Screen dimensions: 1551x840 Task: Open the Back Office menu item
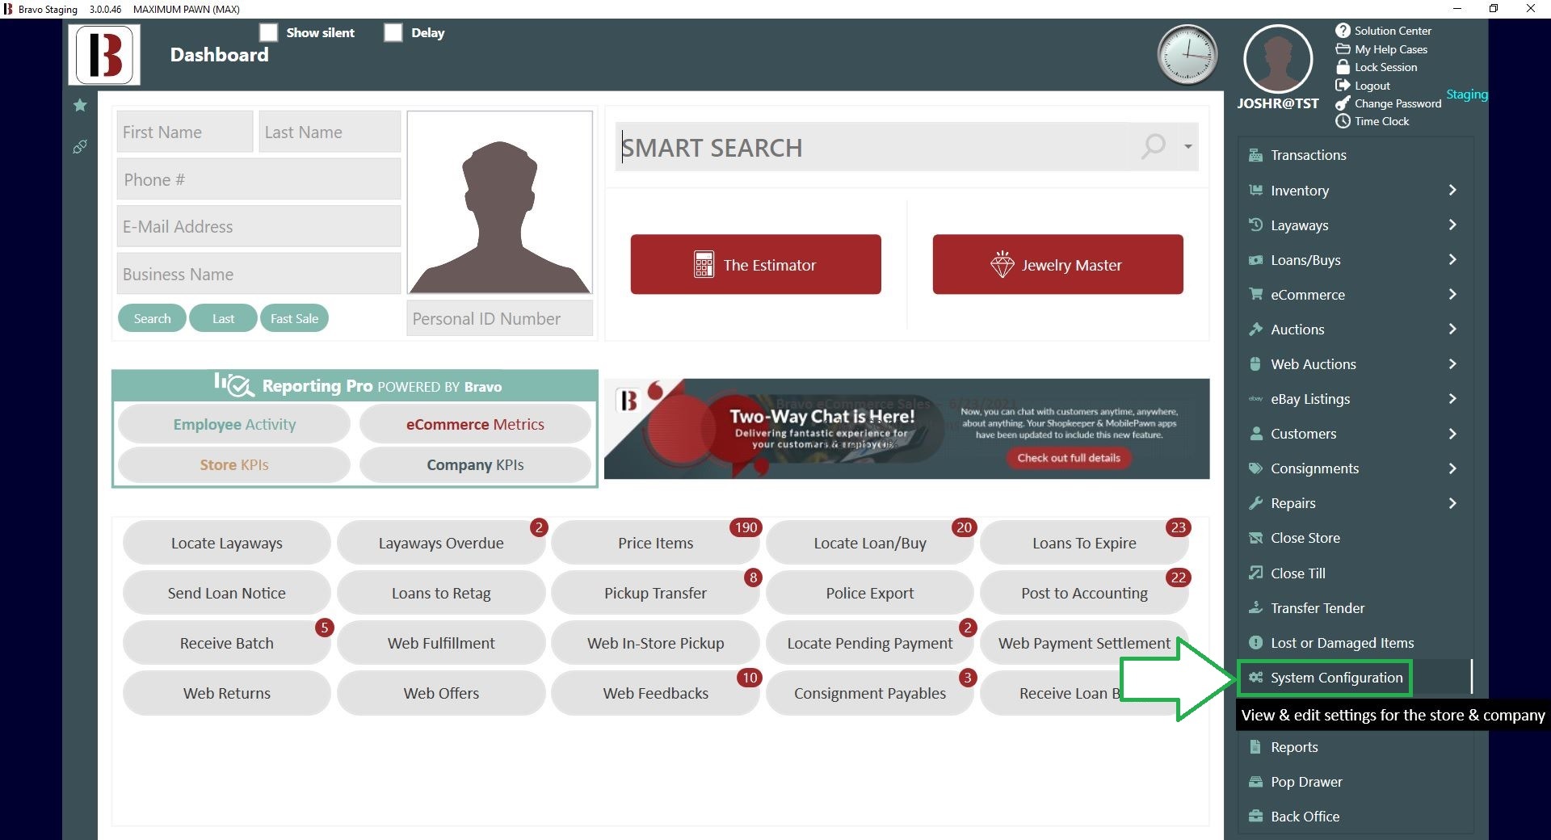click(1356, 817)
